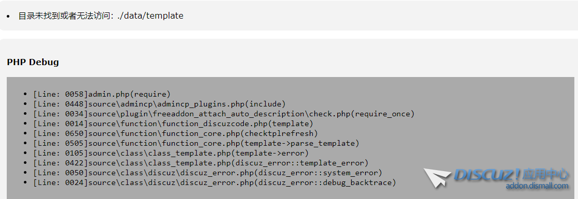Click the check.php(require_once) backtrace entry
This screenshot has width=578, height=199.
pos(224,114)
